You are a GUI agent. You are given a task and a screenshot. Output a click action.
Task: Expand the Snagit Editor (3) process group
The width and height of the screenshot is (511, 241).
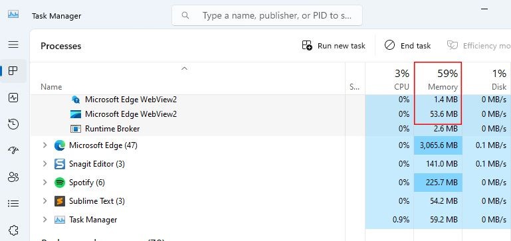(x=45, y=164)
